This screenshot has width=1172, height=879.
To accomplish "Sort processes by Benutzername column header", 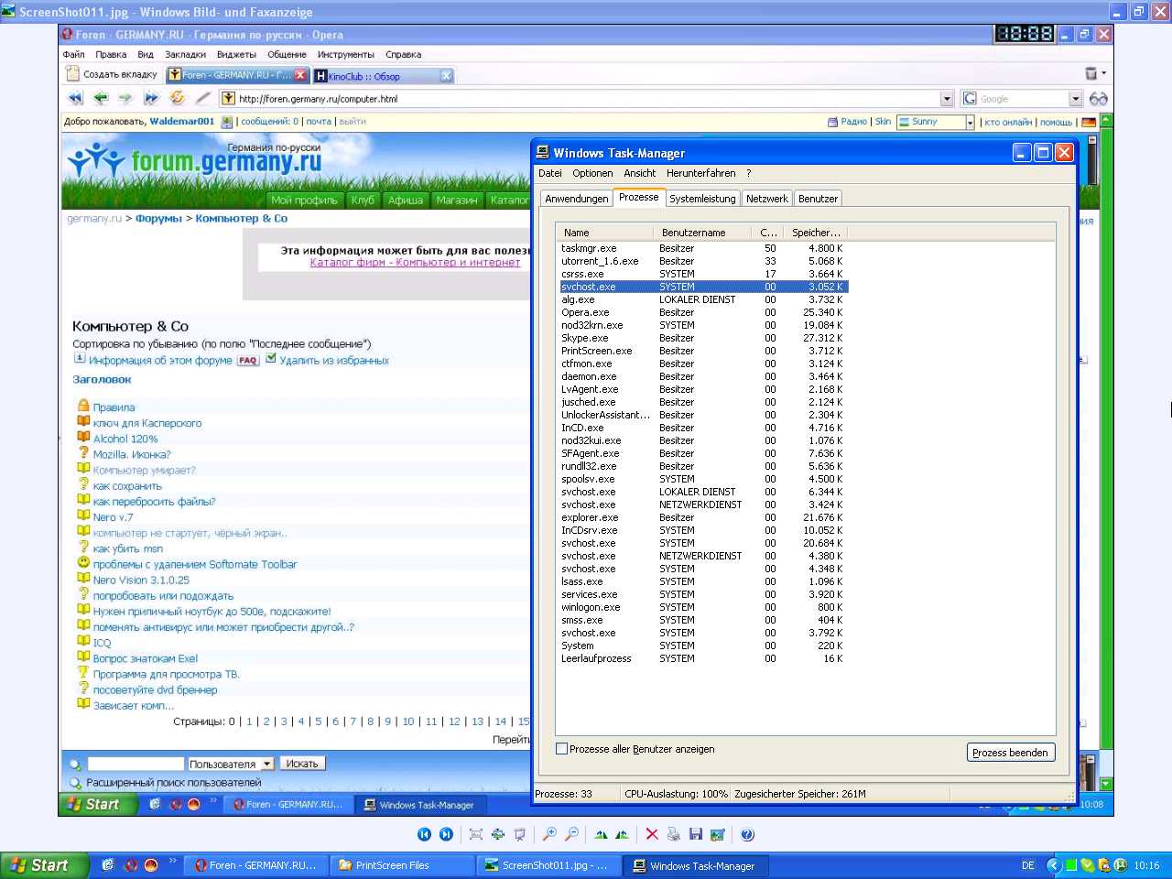I will (702, 233).
